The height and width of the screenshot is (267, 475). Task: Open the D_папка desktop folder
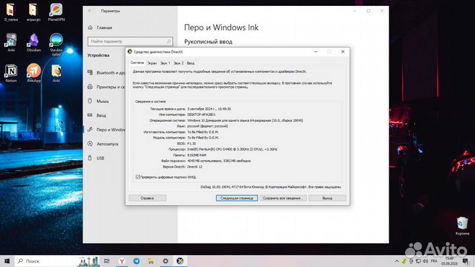click(x=11, y=12)
